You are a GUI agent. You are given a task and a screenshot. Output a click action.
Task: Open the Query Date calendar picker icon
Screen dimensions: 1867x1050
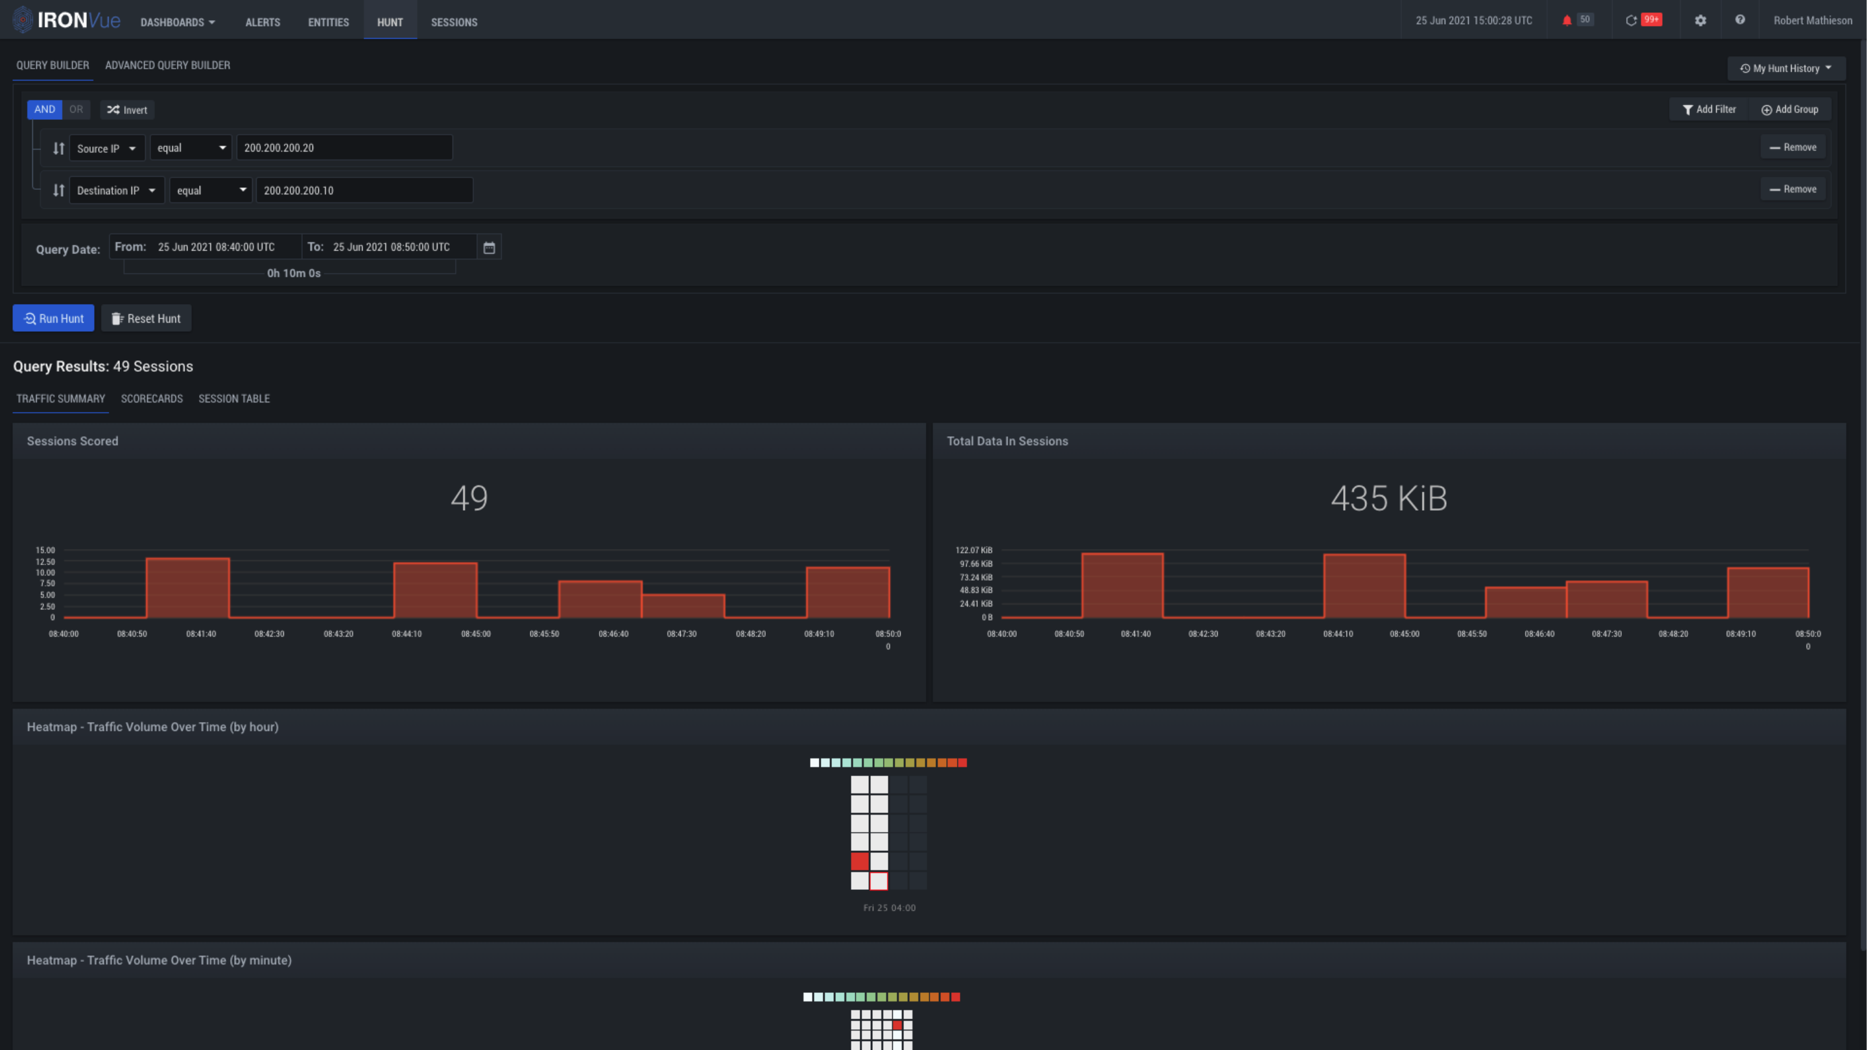point(489,248)
